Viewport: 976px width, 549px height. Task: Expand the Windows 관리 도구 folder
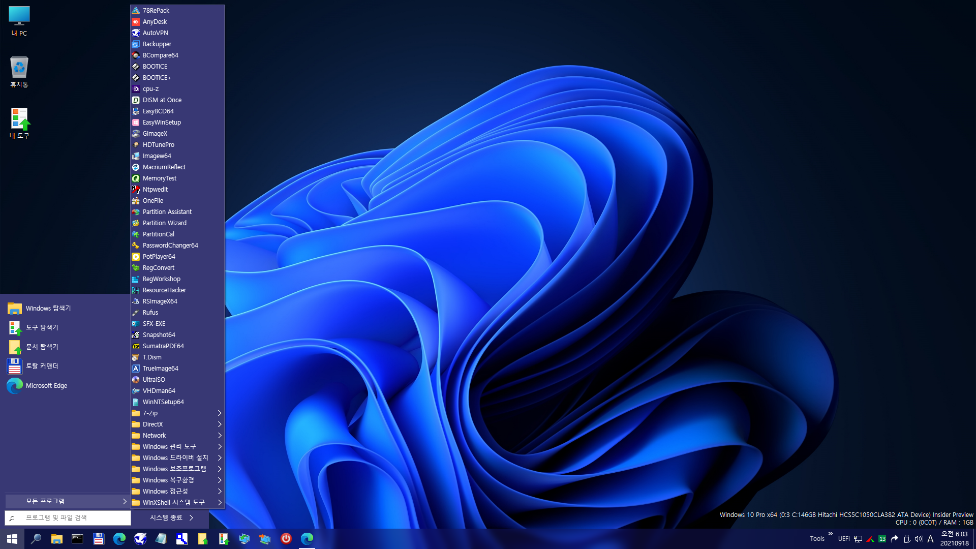click(x=177, y=446)
